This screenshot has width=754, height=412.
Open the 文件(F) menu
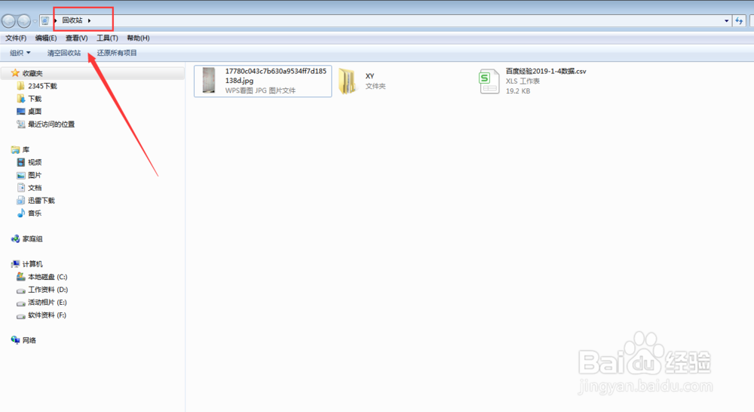tap(16, 38)
